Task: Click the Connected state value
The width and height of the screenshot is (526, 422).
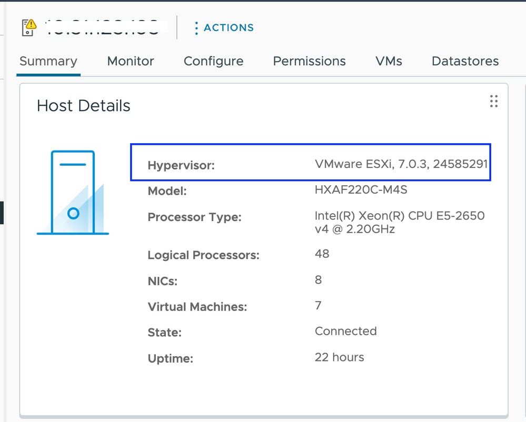Action: [x=346, y=331]
